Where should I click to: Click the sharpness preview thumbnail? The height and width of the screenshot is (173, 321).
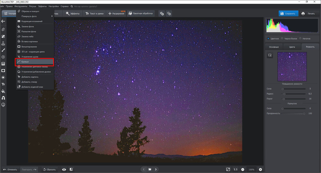(x=292, y=67)
